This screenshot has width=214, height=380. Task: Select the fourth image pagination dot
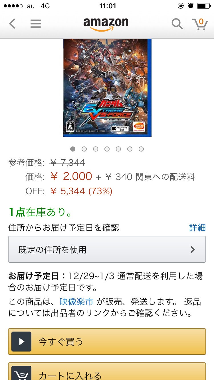(107, 149)
